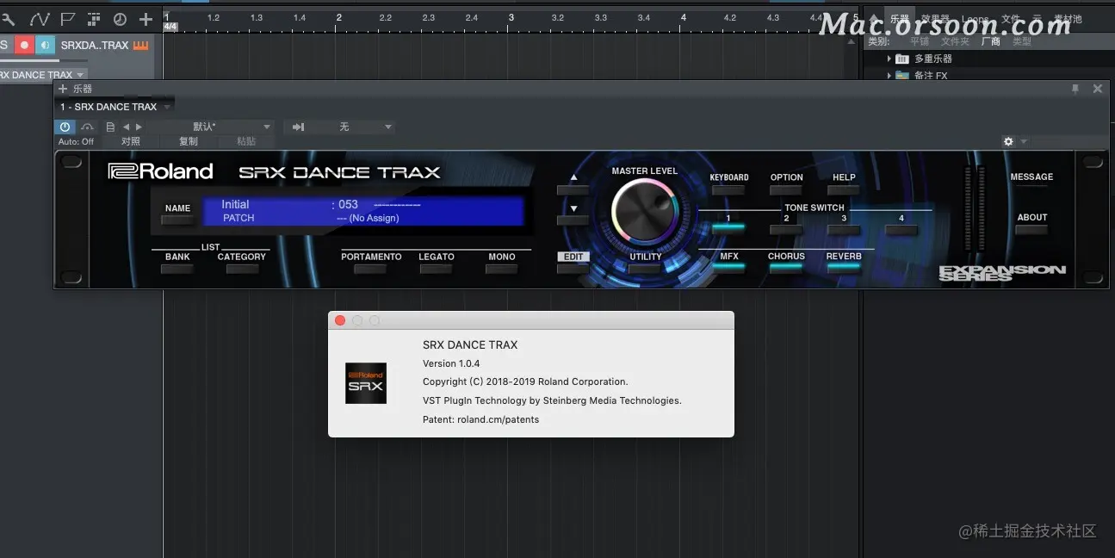Image resolution: width=1115 pixels, height=558 pixels.
Task: Click the MASTER LEVEL knob
Action: pyautogui.click(x=644, y=213)
